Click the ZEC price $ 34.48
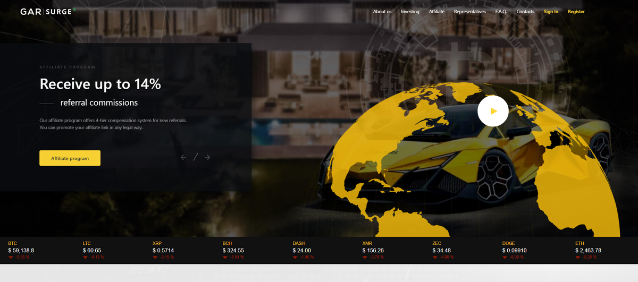Viewport: 638px width, 282px height. (x=442, y=250)
